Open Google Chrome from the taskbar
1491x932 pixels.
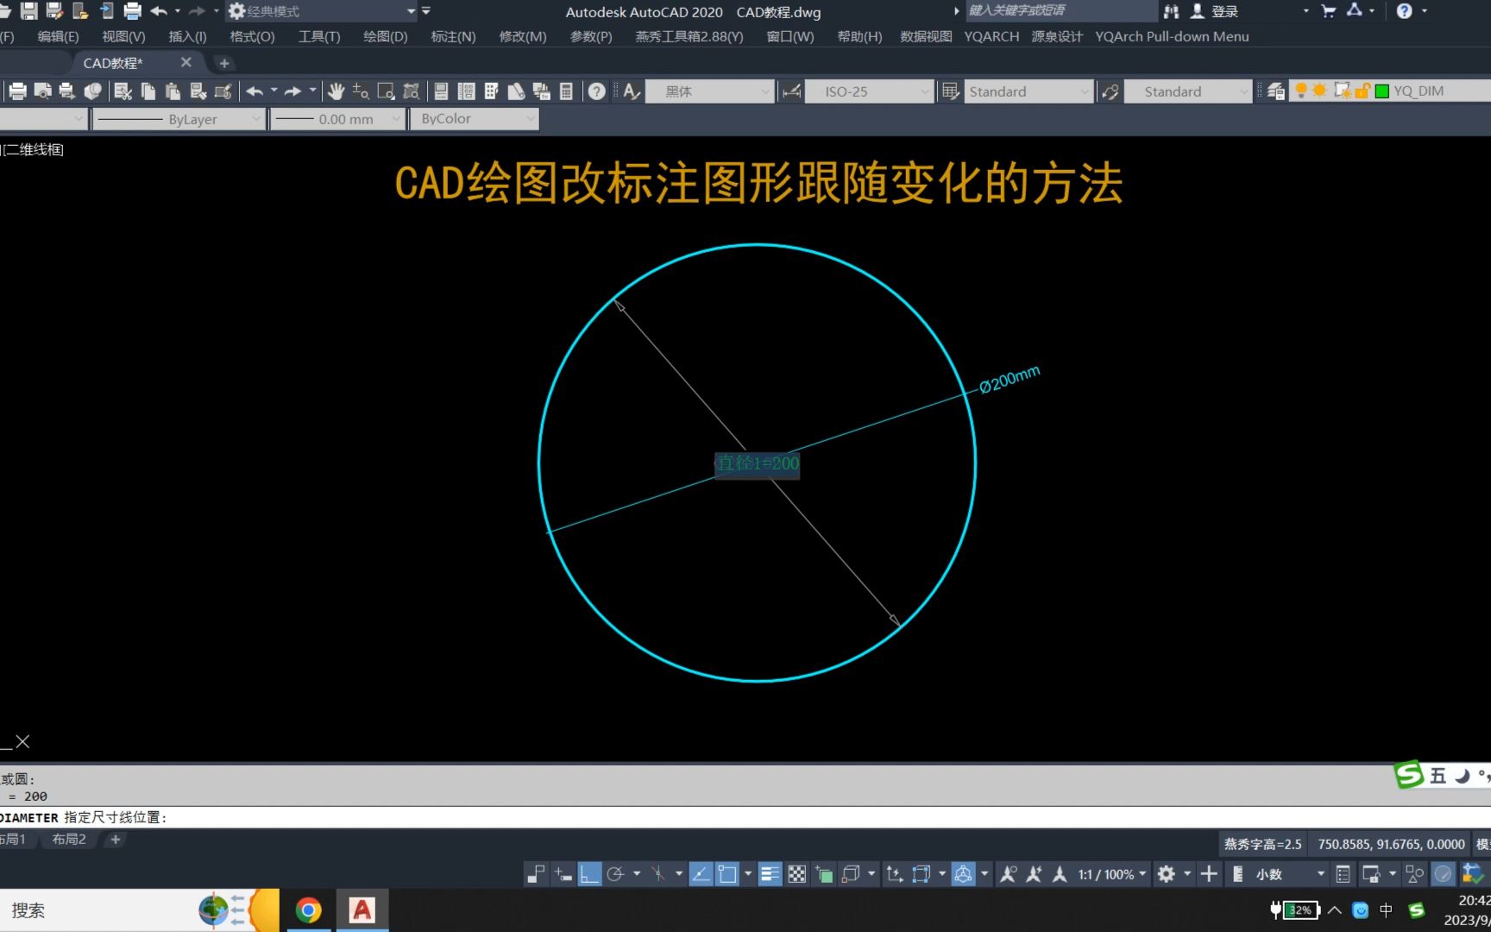point(308,910)
